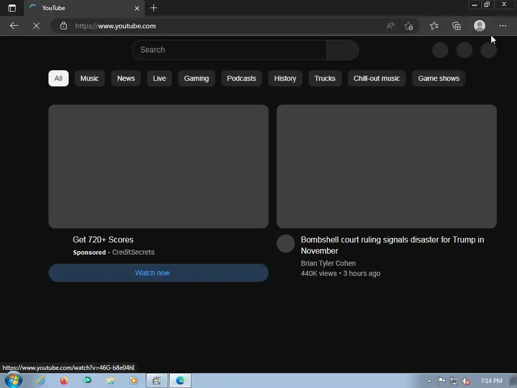This screenshot has height=388, width=517.
Task: Open the browser profile avatar
Action: [x=480, y=26]
